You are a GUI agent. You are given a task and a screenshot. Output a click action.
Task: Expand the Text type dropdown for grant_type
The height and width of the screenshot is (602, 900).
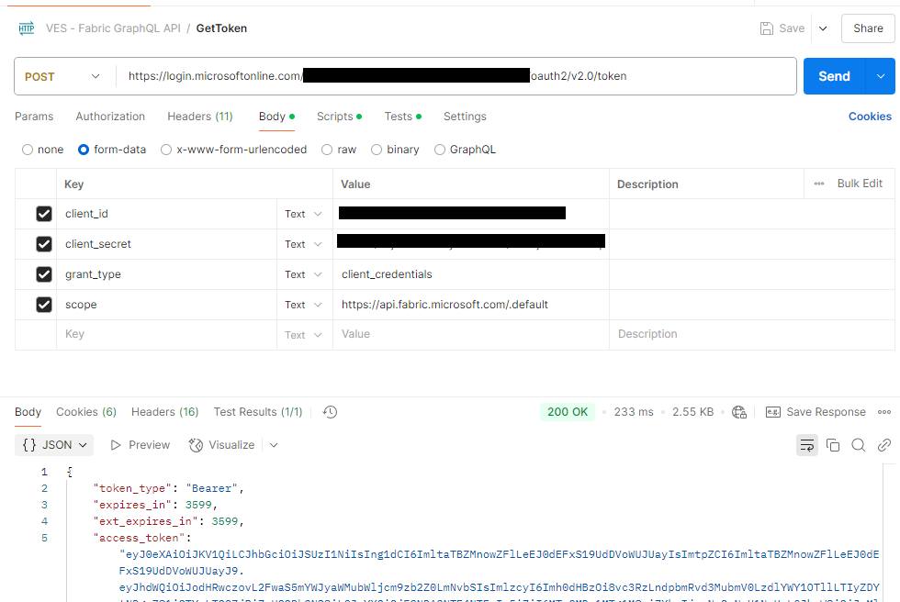(x=303, y=273)
